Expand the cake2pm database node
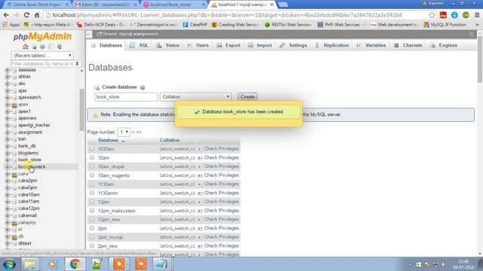This screenshot has width=483, height=271. 8,181
